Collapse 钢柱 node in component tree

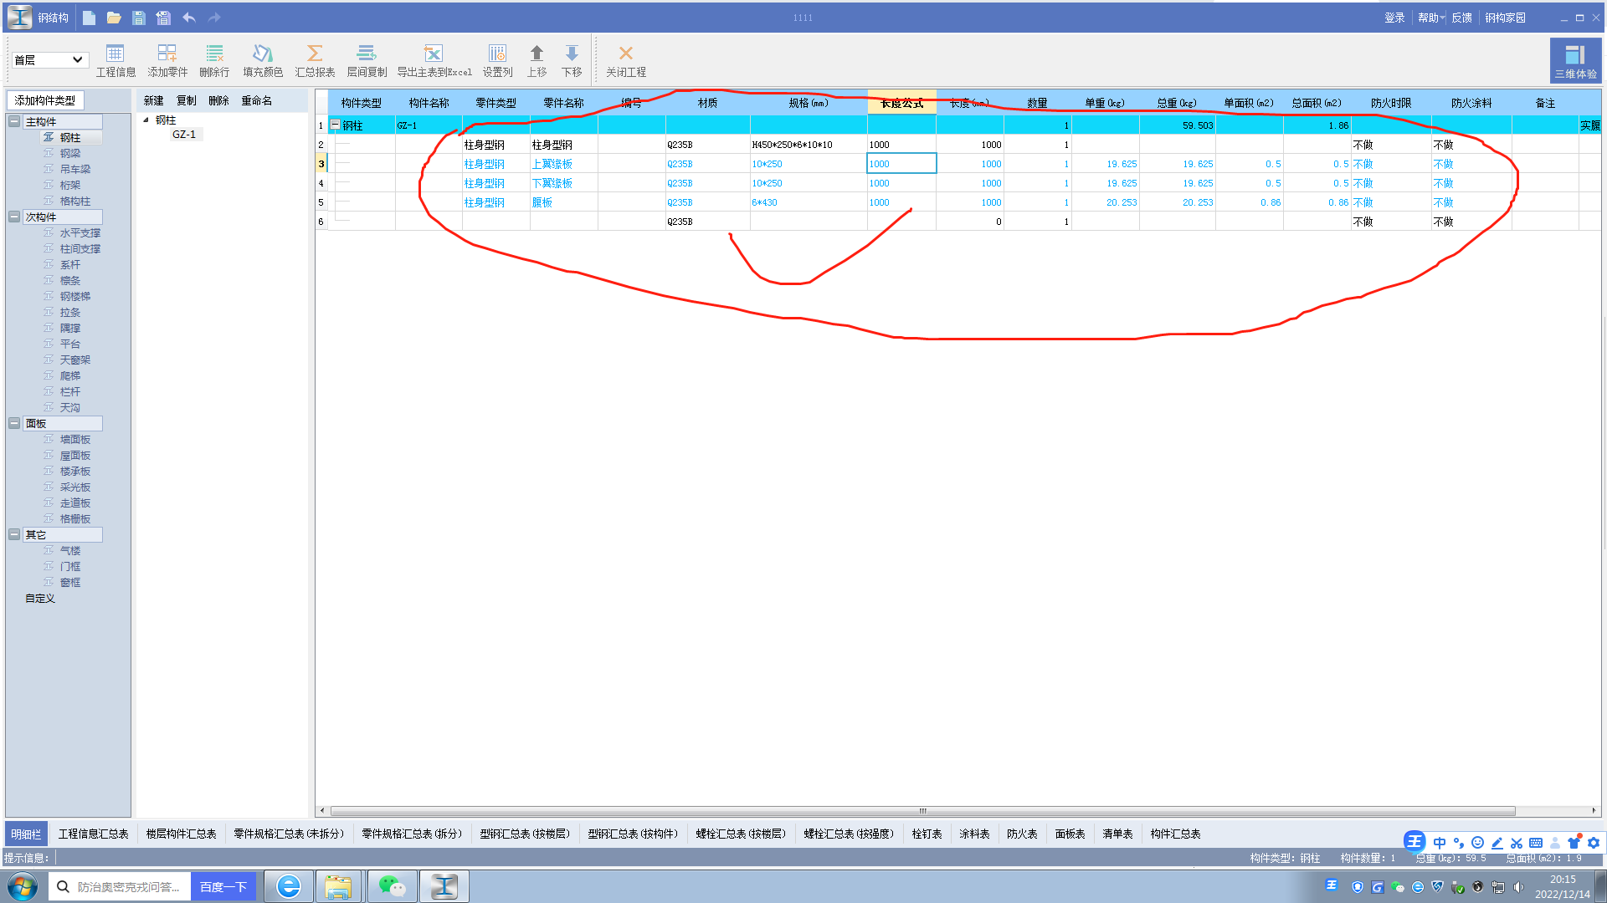(146, 120)
